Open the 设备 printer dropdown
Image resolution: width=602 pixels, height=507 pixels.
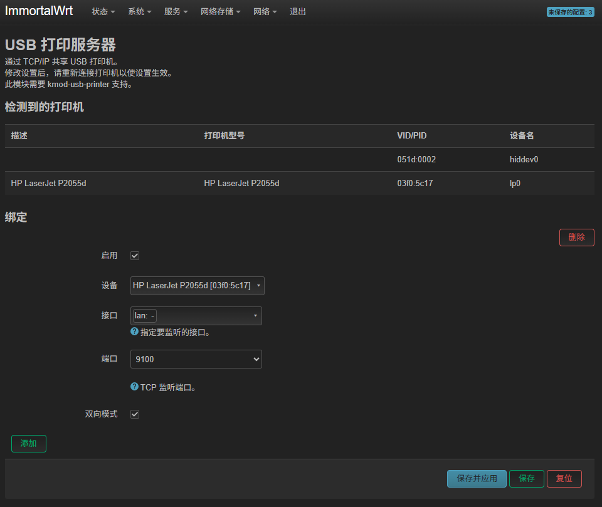click(x=198, y=286)
